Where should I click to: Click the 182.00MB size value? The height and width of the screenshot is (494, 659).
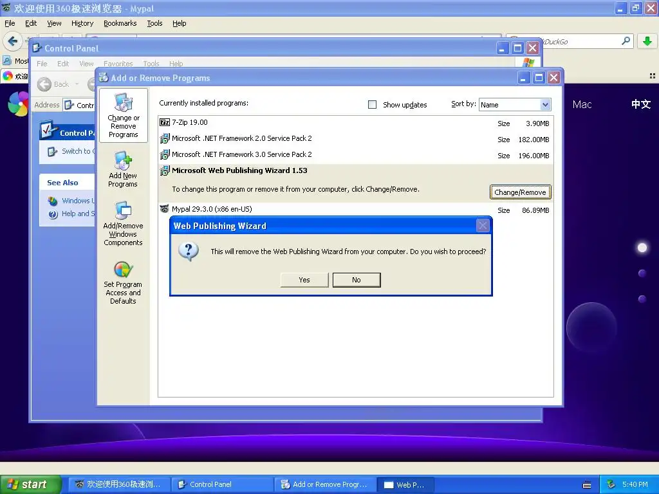pos(534,140)
